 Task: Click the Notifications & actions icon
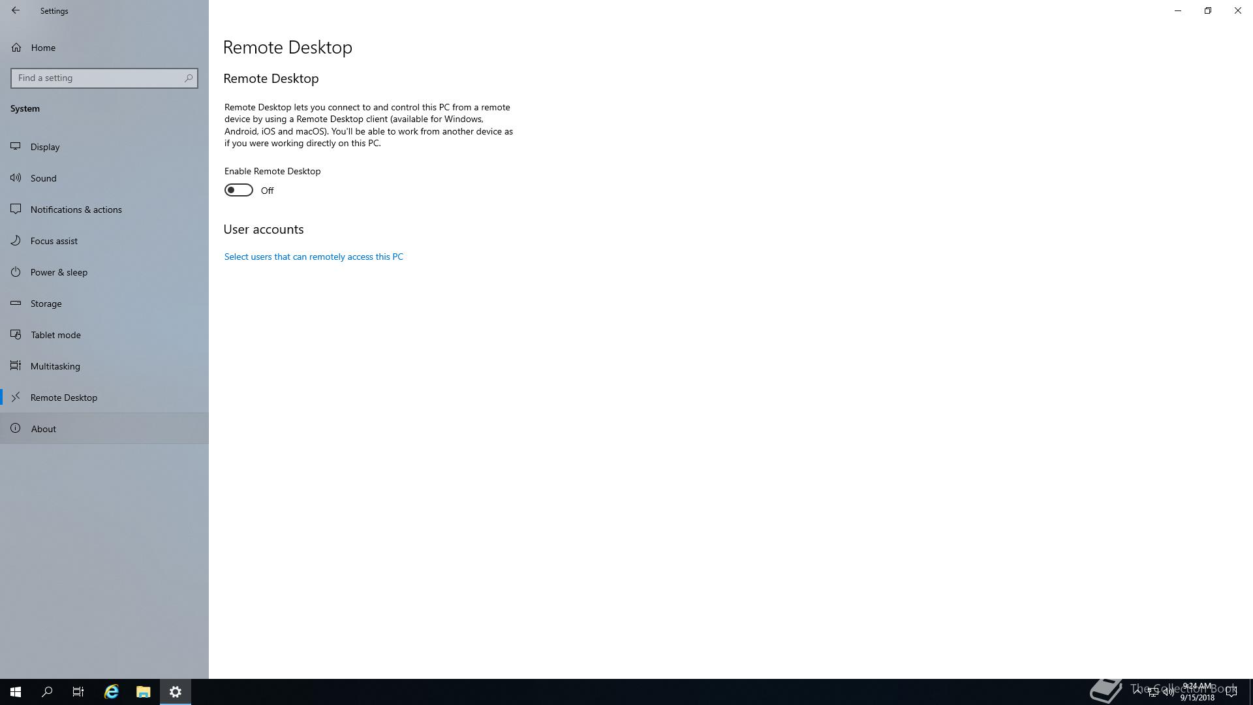click(x=16, y=209)
